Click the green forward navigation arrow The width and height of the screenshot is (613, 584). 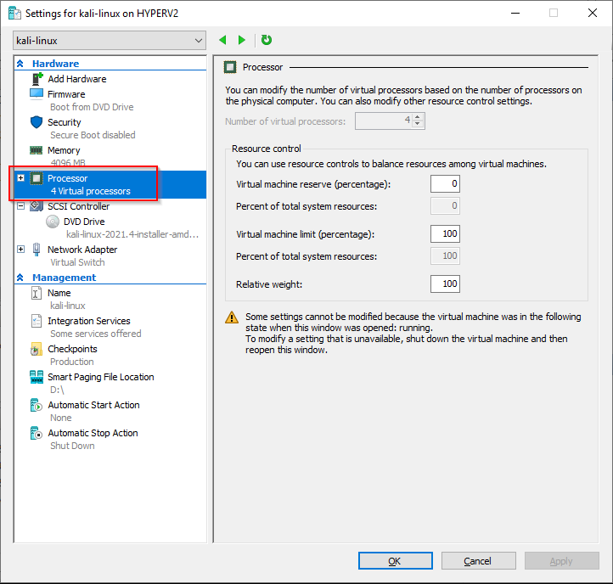click(242, 40)
